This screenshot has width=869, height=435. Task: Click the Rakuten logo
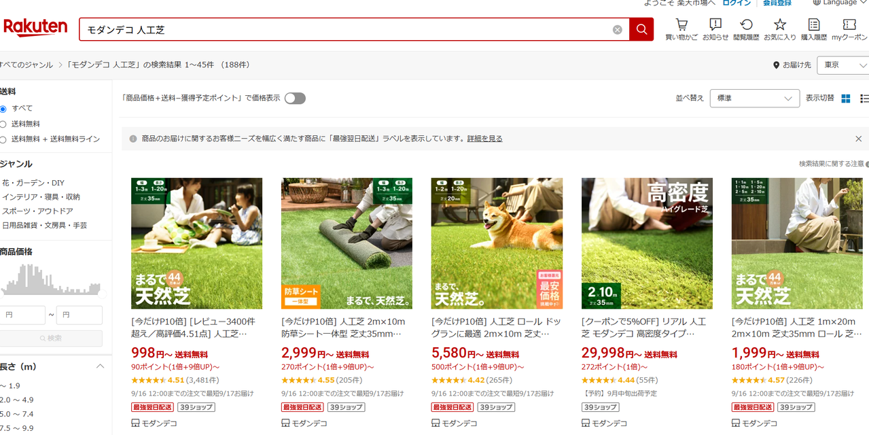tap(35, 28)
